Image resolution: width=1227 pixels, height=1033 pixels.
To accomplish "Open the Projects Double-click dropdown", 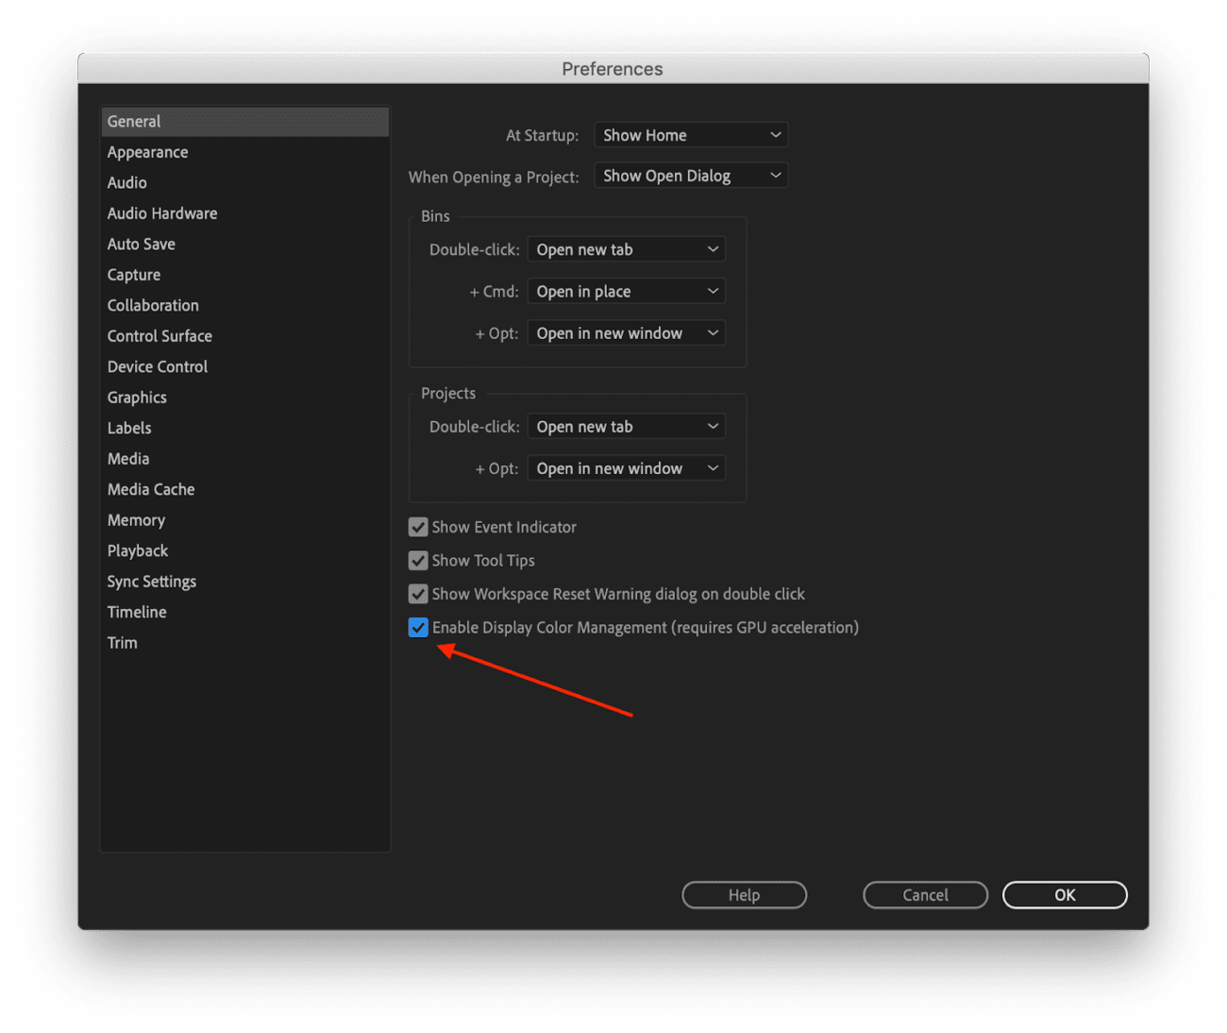I will click(x=625, y=426).
